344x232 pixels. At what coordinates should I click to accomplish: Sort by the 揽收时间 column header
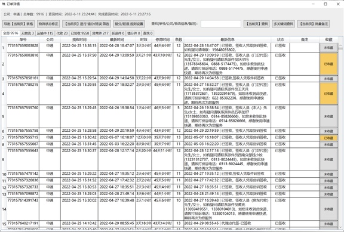pyautogui.click(x=79, y=39)
